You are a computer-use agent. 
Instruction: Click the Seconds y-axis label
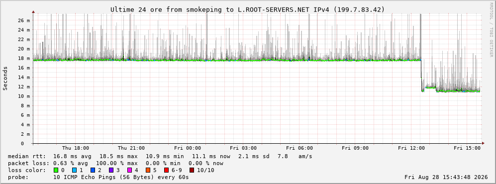(x=5, y=79)
